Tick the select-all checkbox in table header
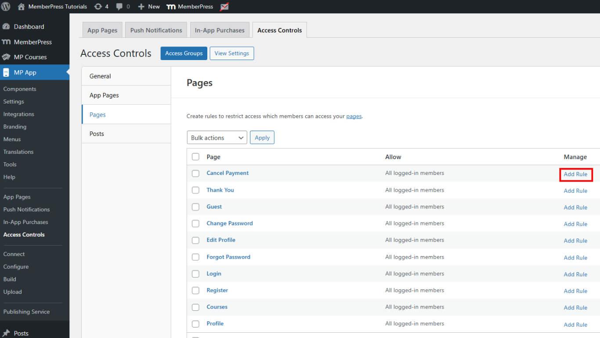Screen dimensions: 600x338 195,157
